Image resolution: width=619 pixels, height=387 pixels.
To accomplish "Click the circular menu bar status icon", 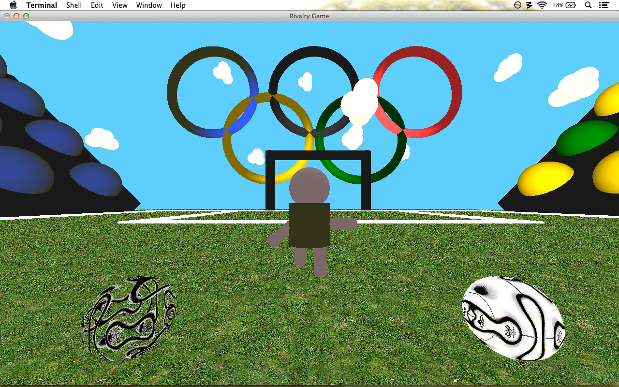I will pyautogui.click(x=517, y=5).
